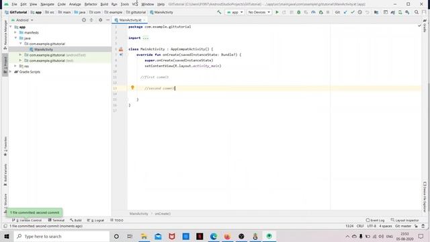The image size is (430, 242).
Task: Open the Version Control tool window
Action: (27, 220)
